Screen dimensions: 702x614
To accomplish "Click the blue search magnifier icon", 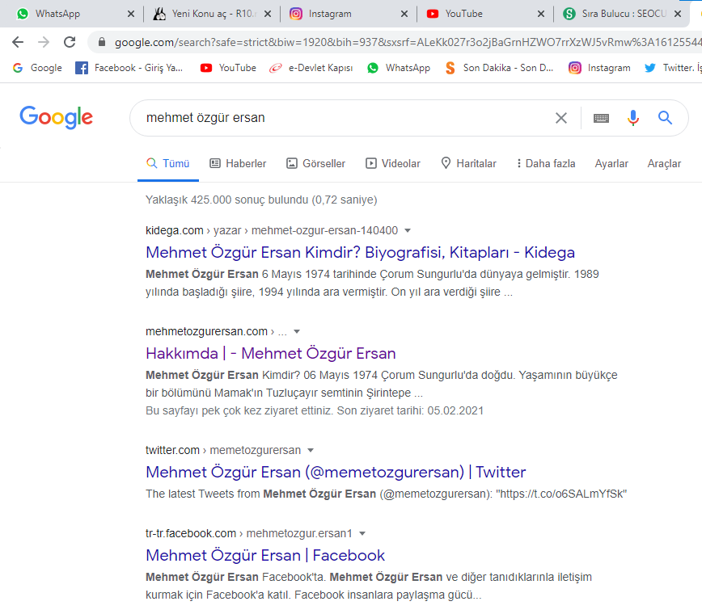I will [665, 118].
